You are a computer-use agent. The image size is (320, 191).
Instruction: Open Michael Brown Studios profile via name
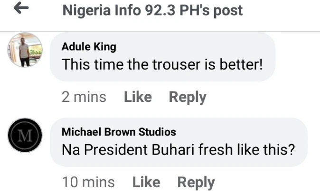[119, 132]
